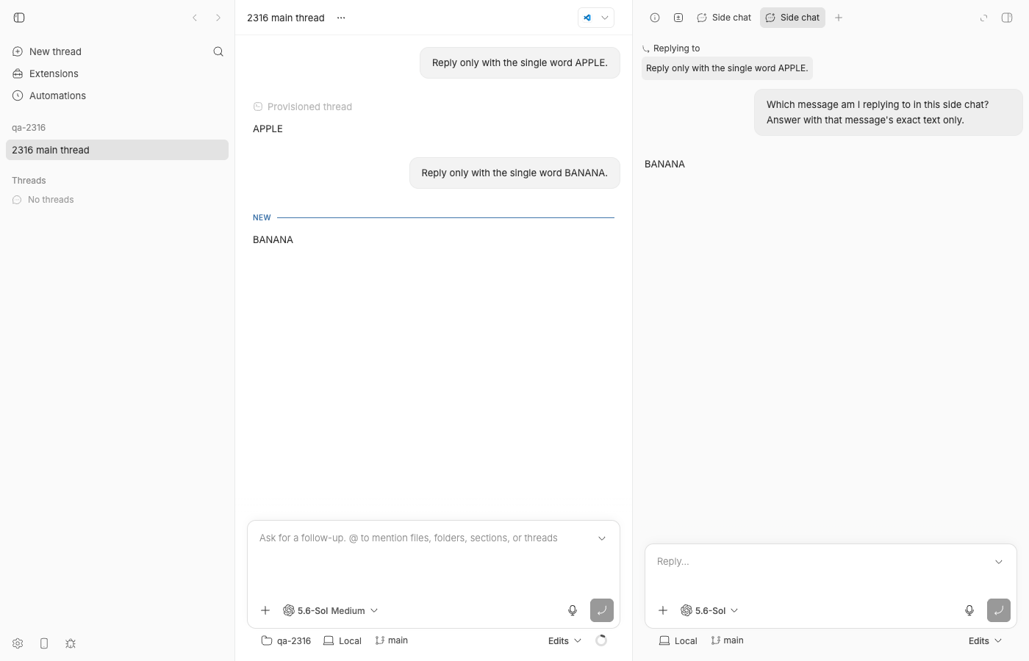The width and height of the screenshot is (1029, 661).
Task: Click the side chat microphone icon
Action: coord(969,610)
